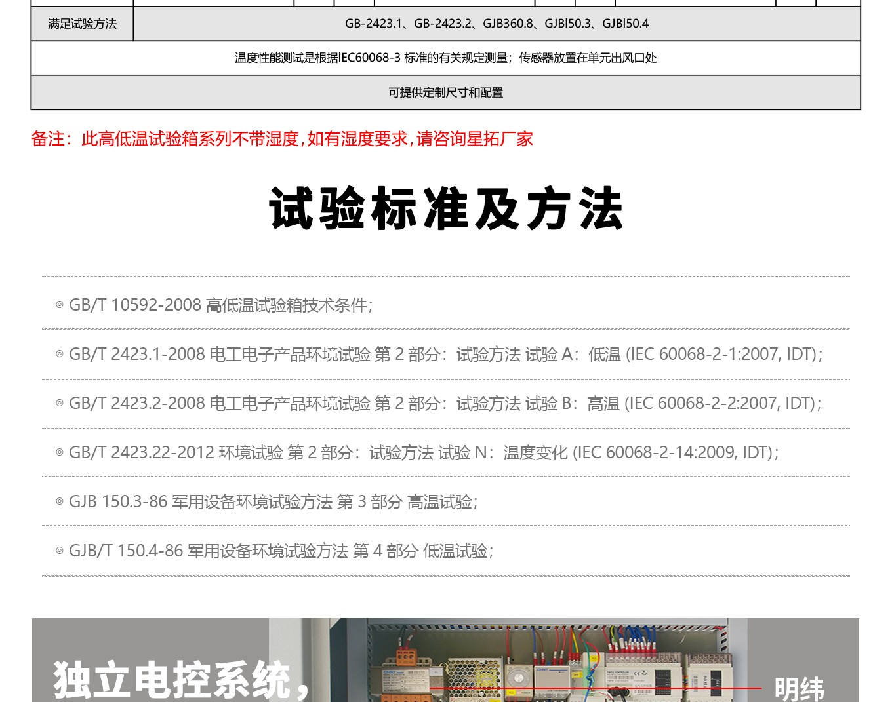Select the 可提供定制尺寸和配置 table row
Screen dimensions: 892x702
[445, 92]
